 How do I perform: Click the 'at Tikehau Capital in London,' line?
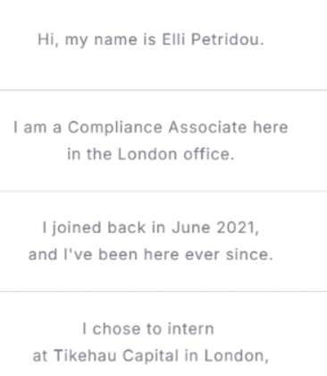click(x=151, y=355)
